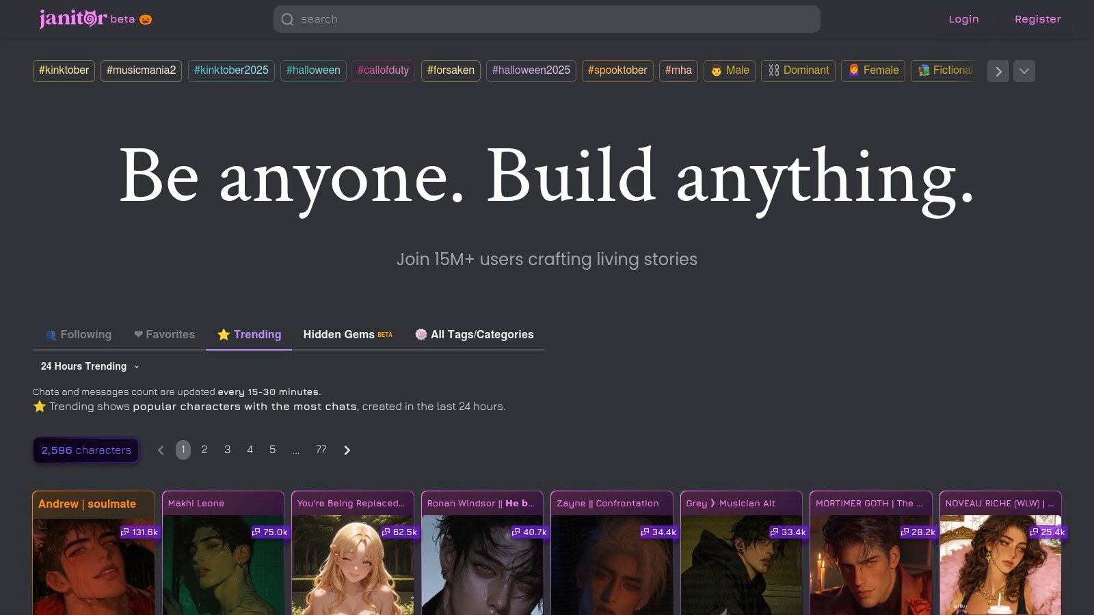Select the Dominant tag with chain icon

pos(798,70)
